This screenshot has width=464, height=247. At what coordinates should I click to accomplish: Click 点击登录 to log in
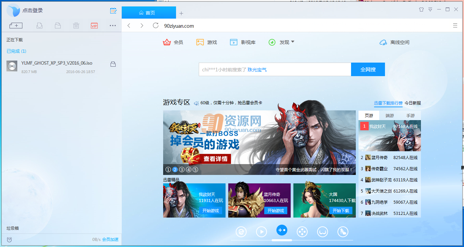(33, 10)
